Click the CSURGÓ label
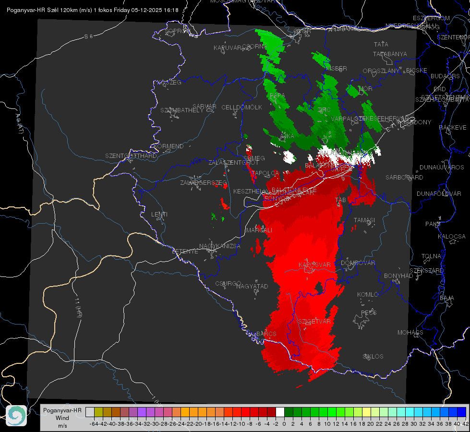 (x=228, y=284)
